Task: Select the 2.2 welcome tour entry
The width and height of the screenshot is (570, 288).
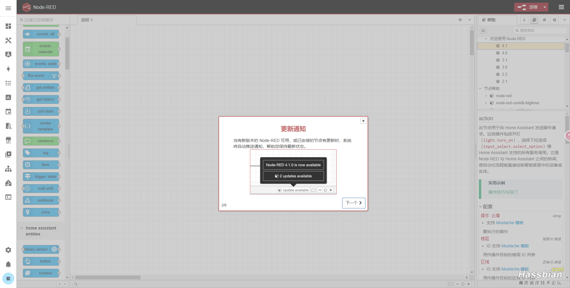Action: [521, 74]
